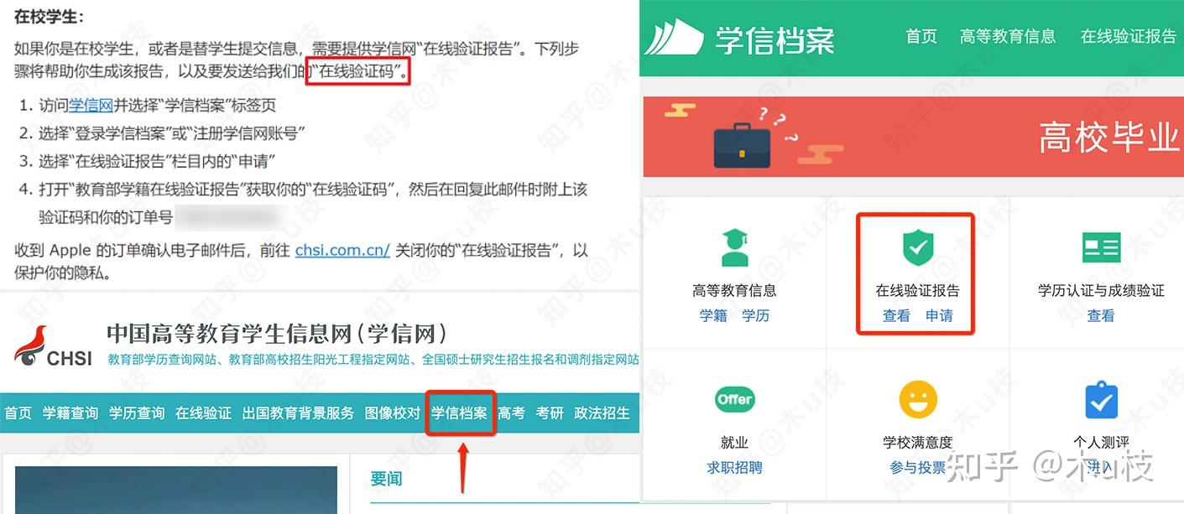Click the yellow smiley 学校满意度 icon
This screenshot has height=514, width=1184.
click(x=918, y=400)
